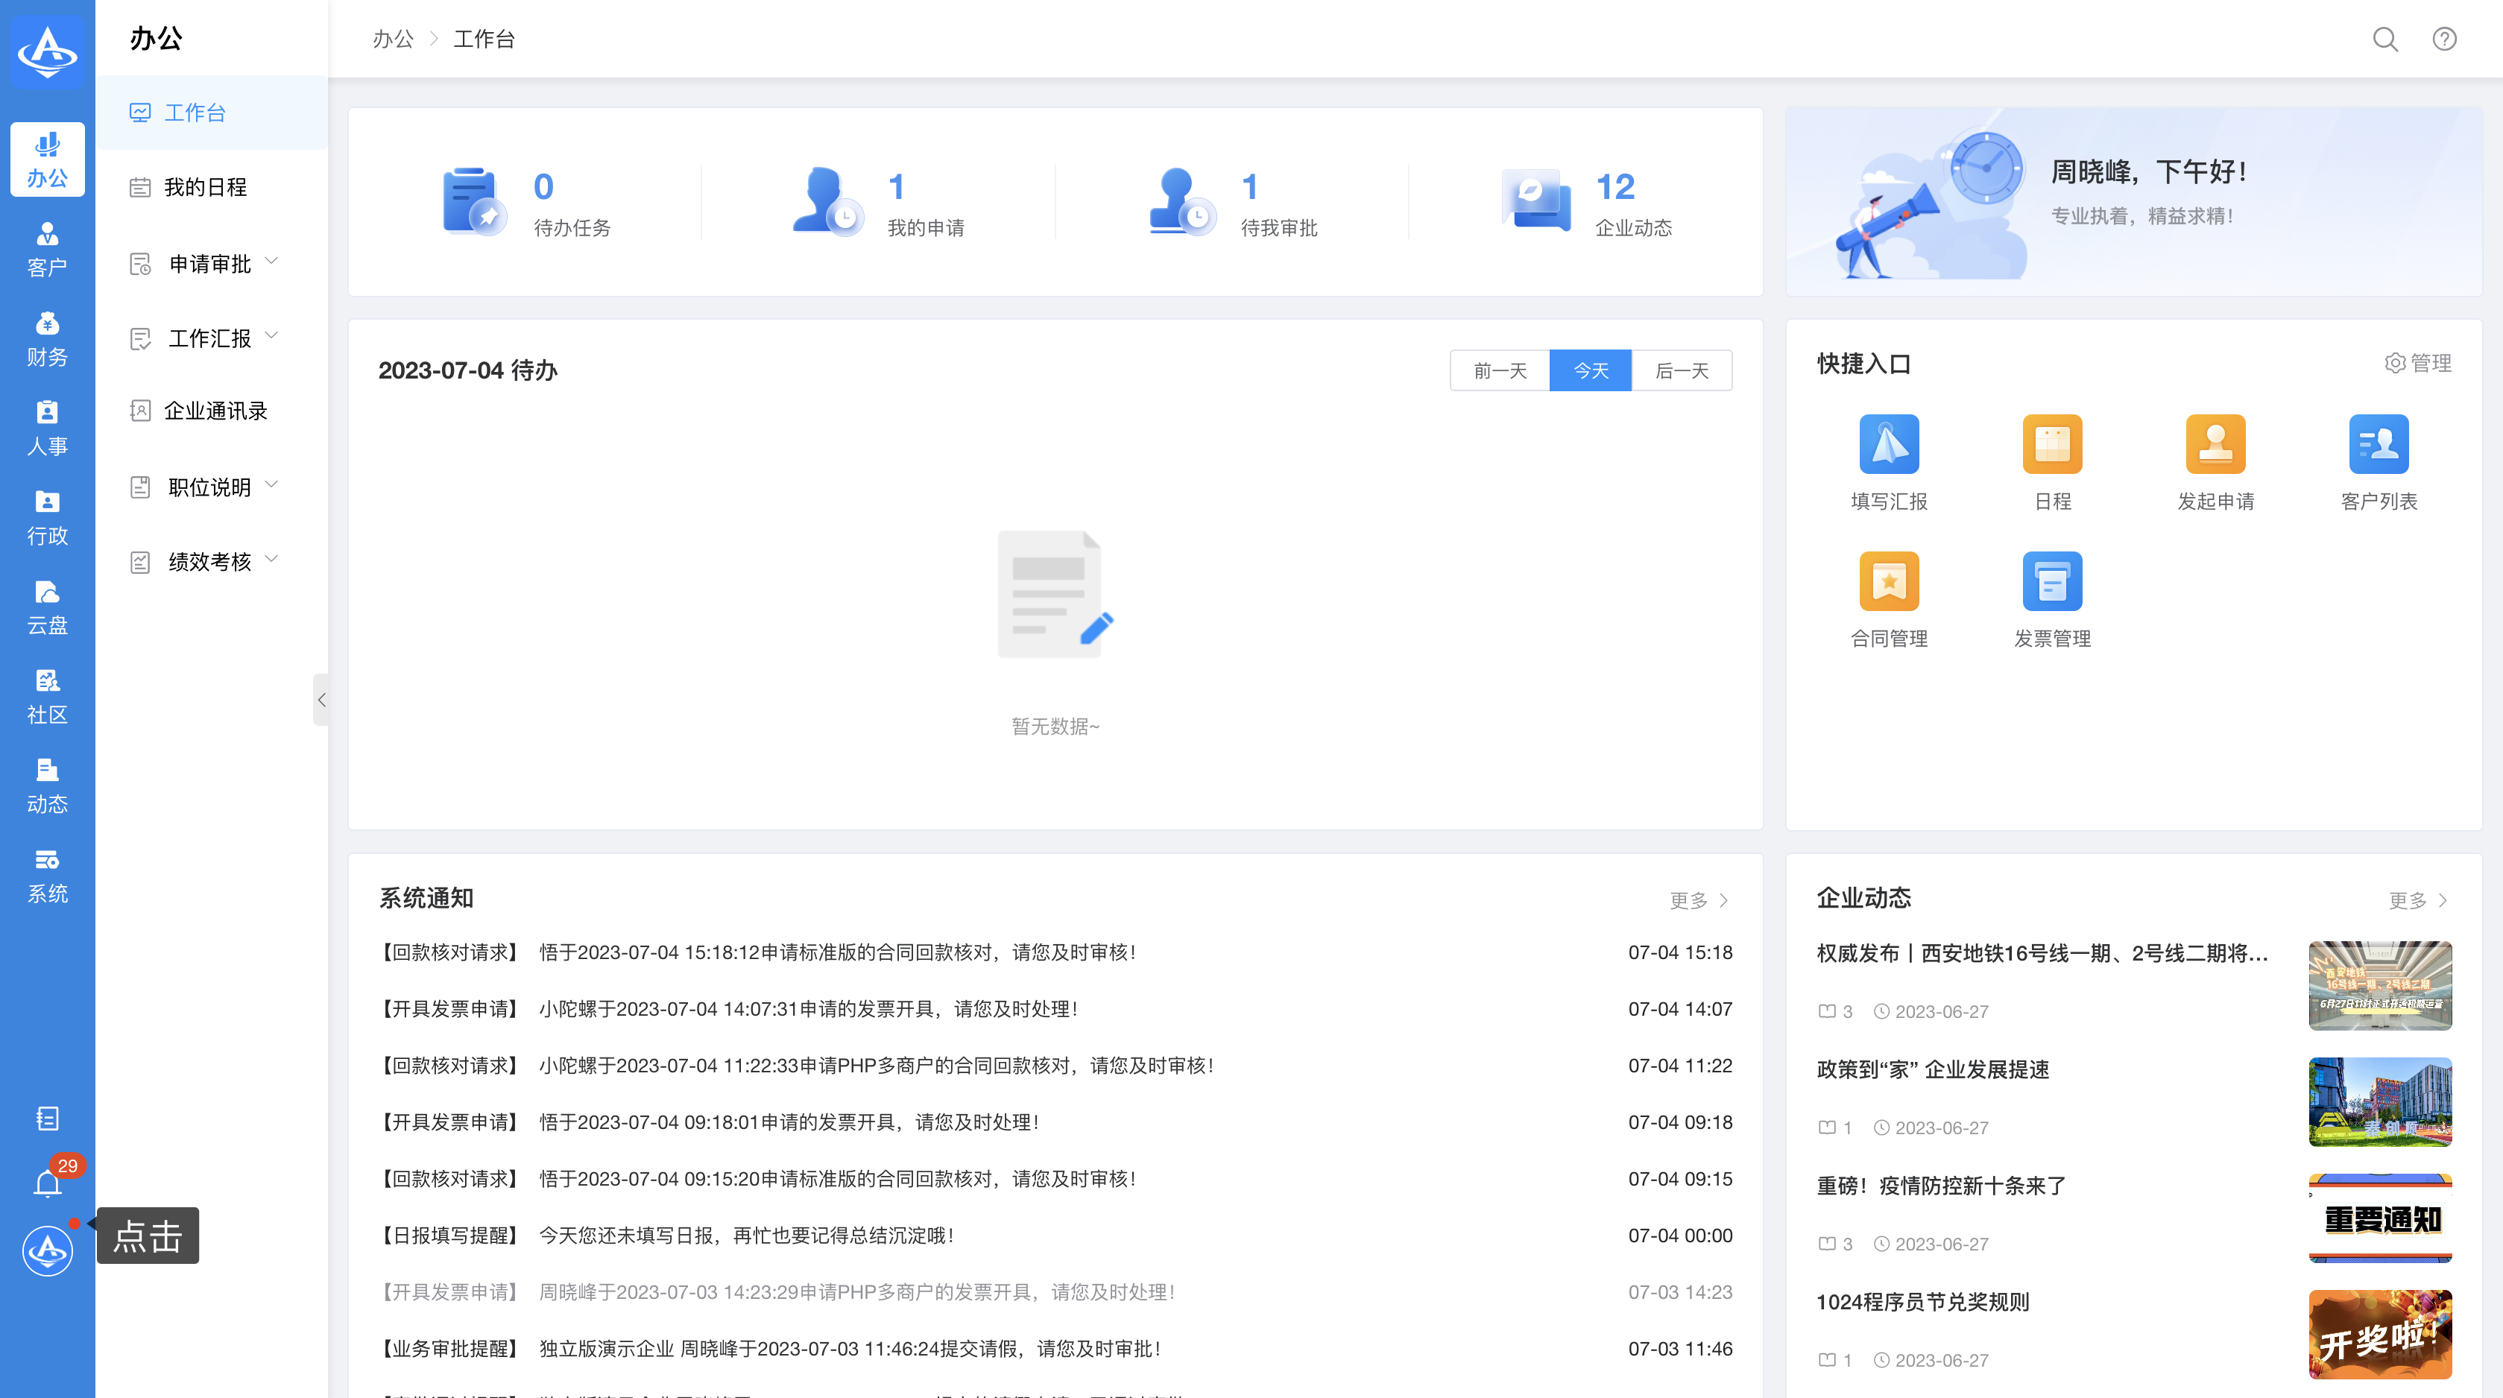
Task: Click the 财务 finance sidebar icon
Action: pos(47,338)
